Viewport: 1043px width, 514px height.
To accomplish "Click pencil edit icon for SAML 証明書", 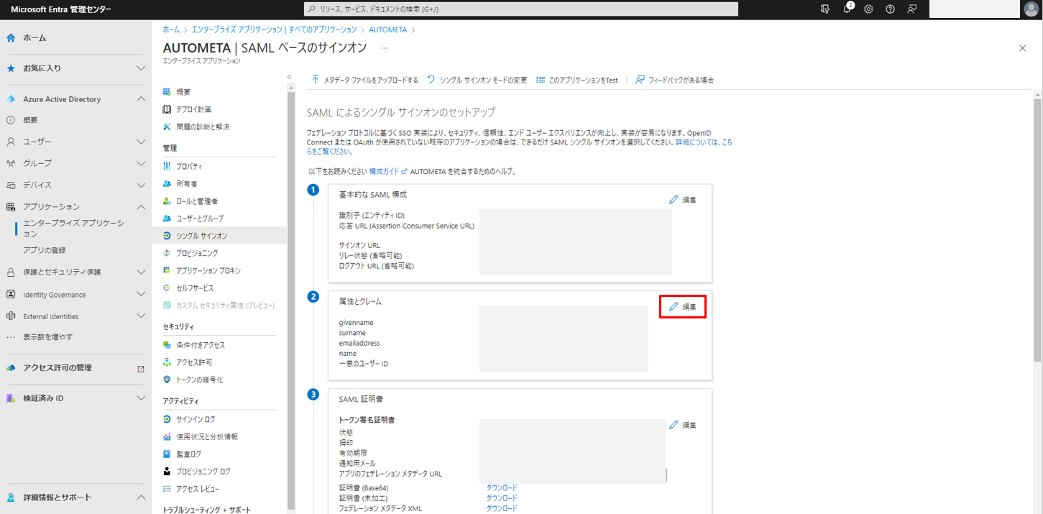I will click(x=674, y=425).
